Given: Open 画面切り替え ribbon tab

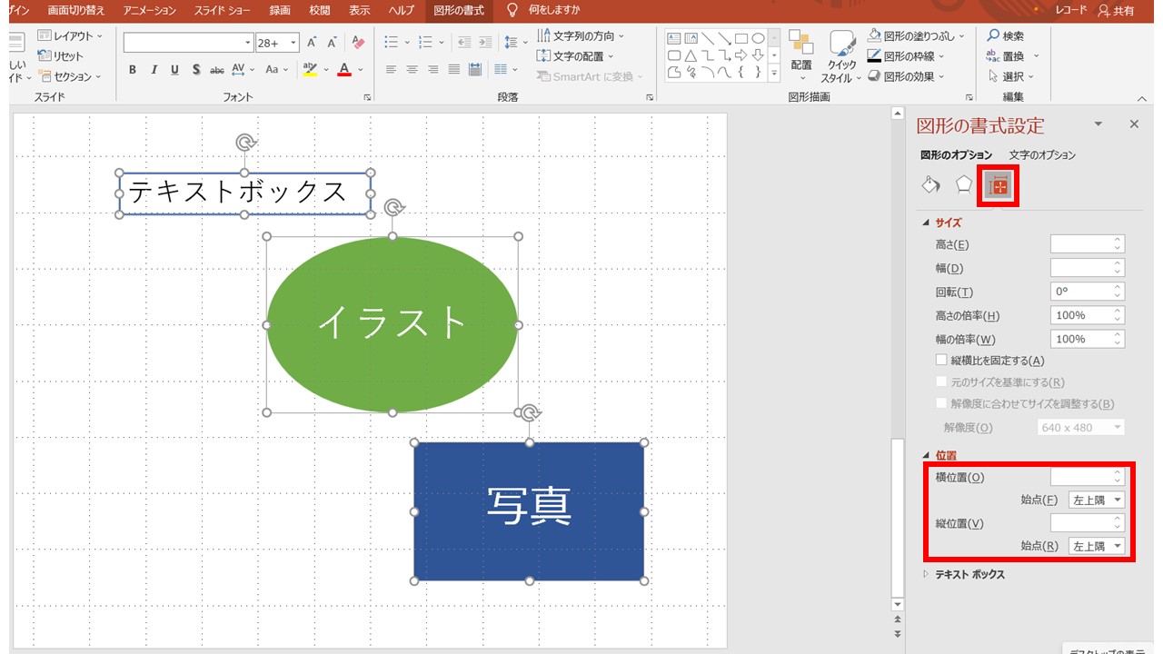Looking at the screenshot, I should pos(76,11).
